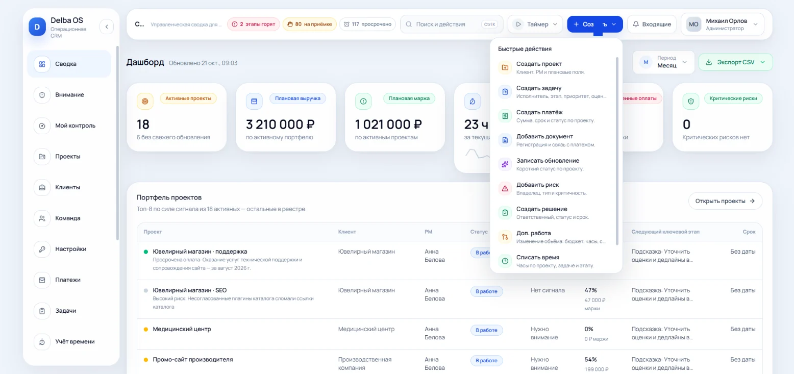Image resolution: width=794 pixels, height=374 pixels.
Task: Open project 'Ювелирный магазин · SEO'
Action: point(190,290)
